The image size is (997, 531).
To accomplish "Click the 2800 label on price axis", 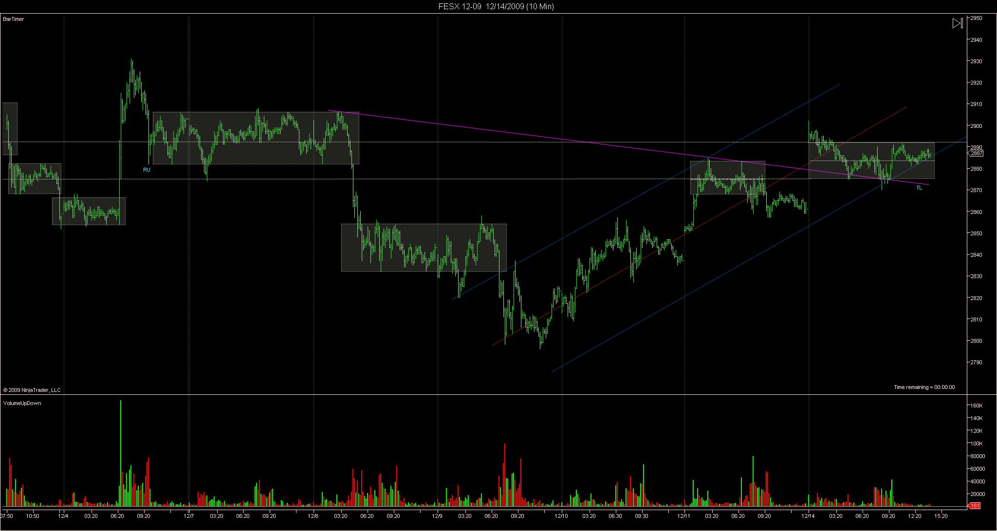I will coord(977,341).
